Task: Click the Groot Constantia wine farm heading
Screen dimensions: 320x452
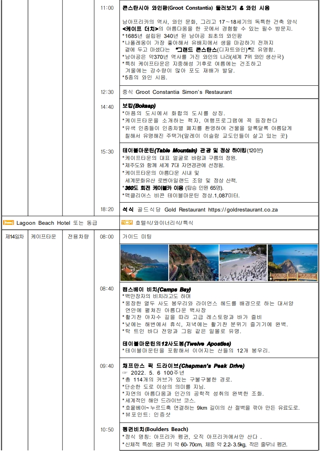Action: pos(196,8)
